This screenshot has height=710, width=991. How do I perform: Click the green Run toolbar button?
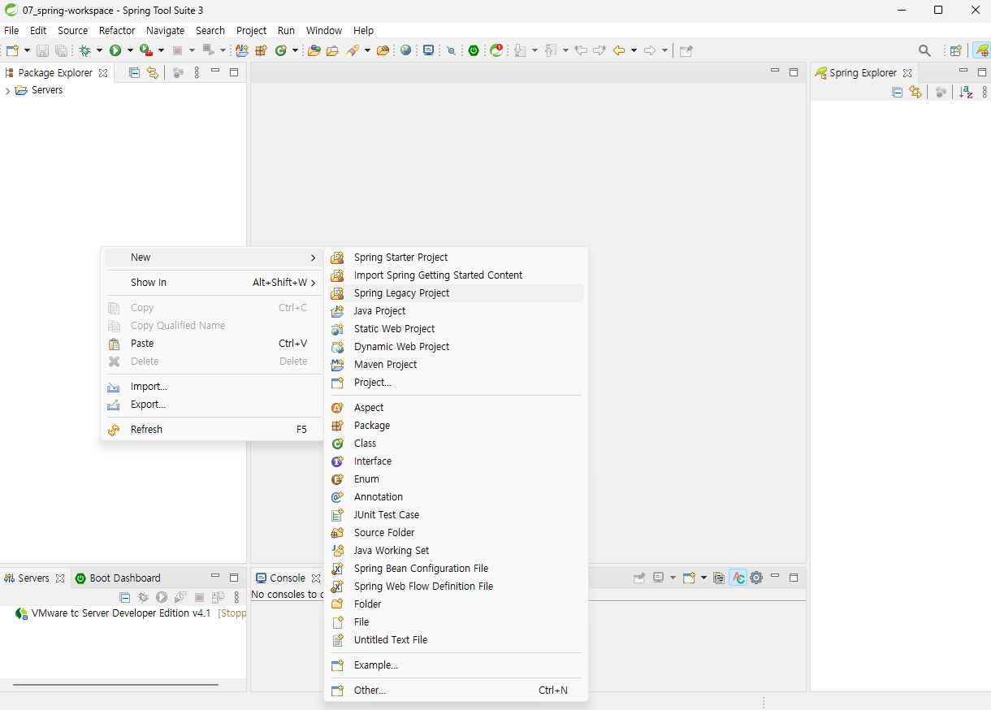(x=115, y=50)
